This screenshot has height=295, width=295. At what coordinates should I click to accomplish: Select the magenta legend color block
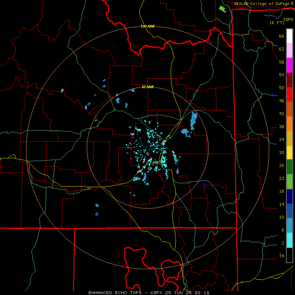click(289, 65)
